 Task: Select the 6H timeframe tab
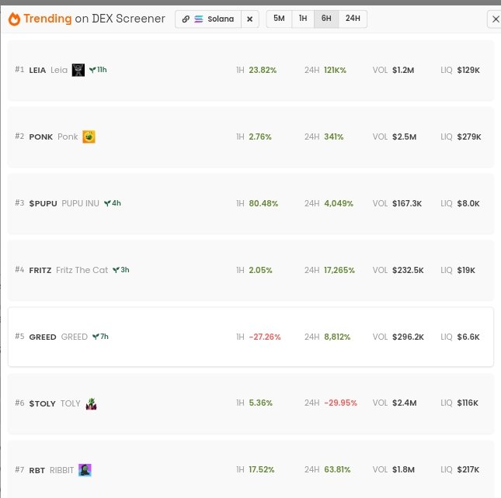click(x=326, y=19)
